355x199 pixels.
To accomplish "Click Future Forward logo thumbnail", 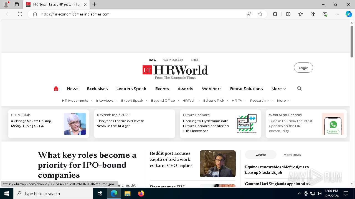I will [x=247, y=124].
